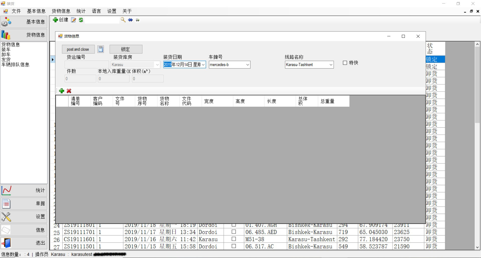Click the blue double-arrow icon in toolbar
Screen dimensions: 481x258
coord(130,20)
